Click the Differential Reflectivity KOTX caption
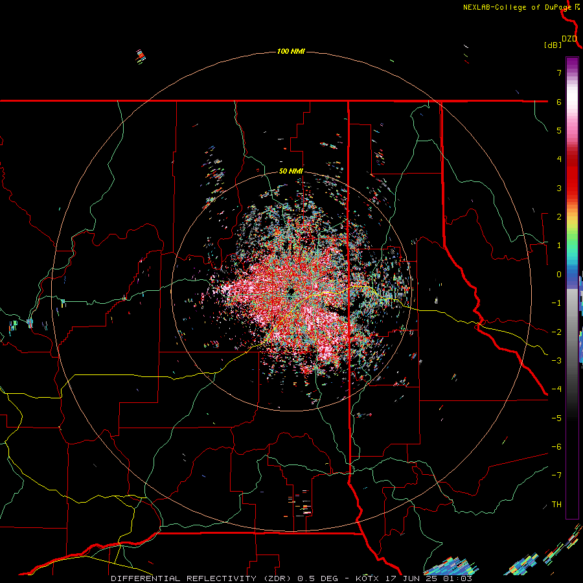Screen dimensions: 583x583 (x=291, y=578)
